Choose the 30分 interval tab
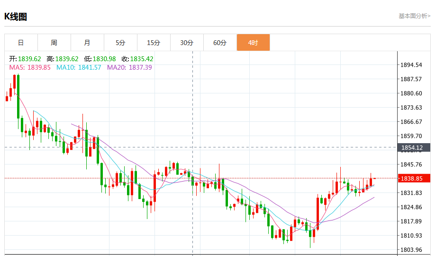445x256 pixels. click(187, 43)
